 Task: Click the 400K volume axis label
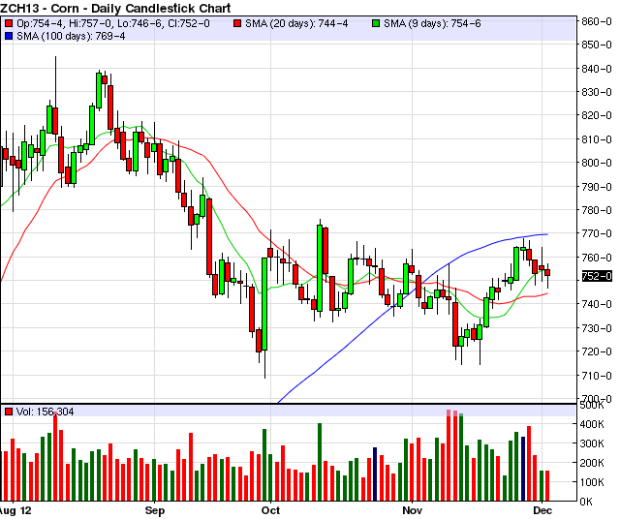(592, 424)
